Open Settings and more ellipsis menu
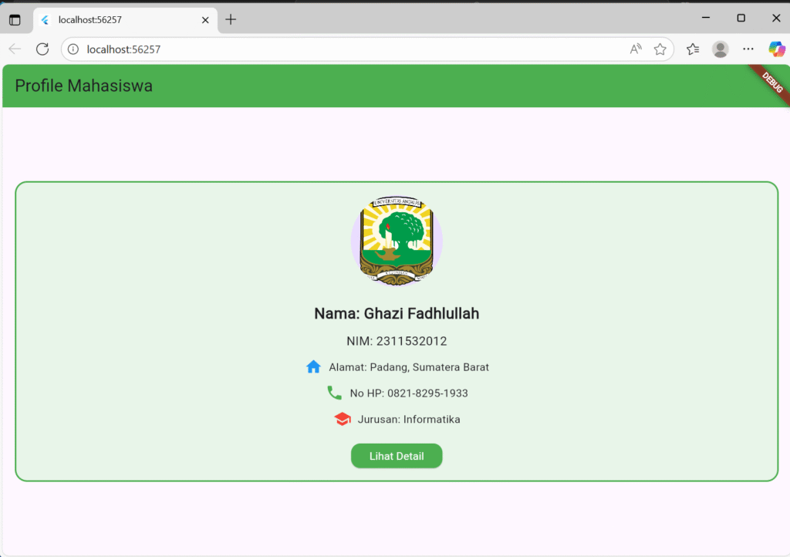The image size is (790, 557). pos(748,49)
